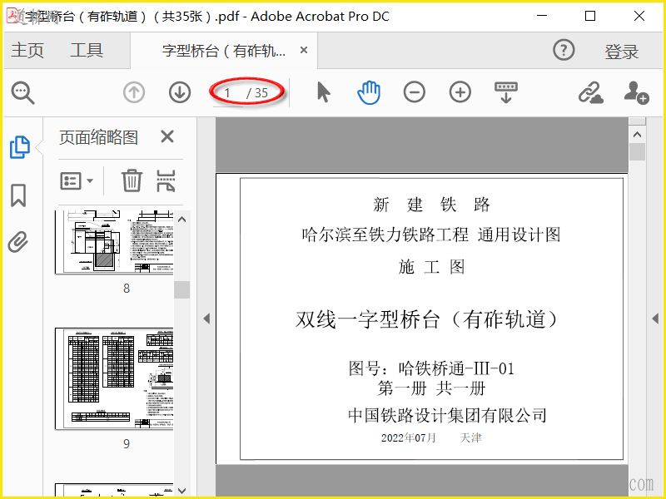Viewport: 666px width, 499px height.
Task: Click page label 8 under thumbnail
Action: (x=127, y=289)
